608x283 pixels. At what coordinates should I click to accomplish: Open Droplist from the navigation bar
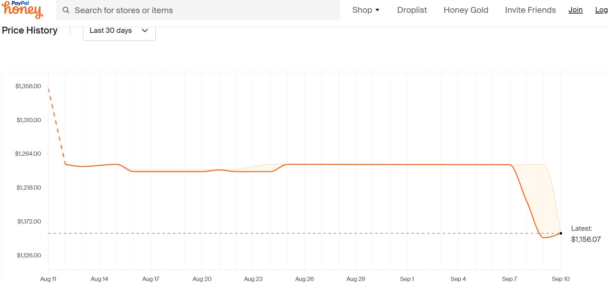pos(412,10)
